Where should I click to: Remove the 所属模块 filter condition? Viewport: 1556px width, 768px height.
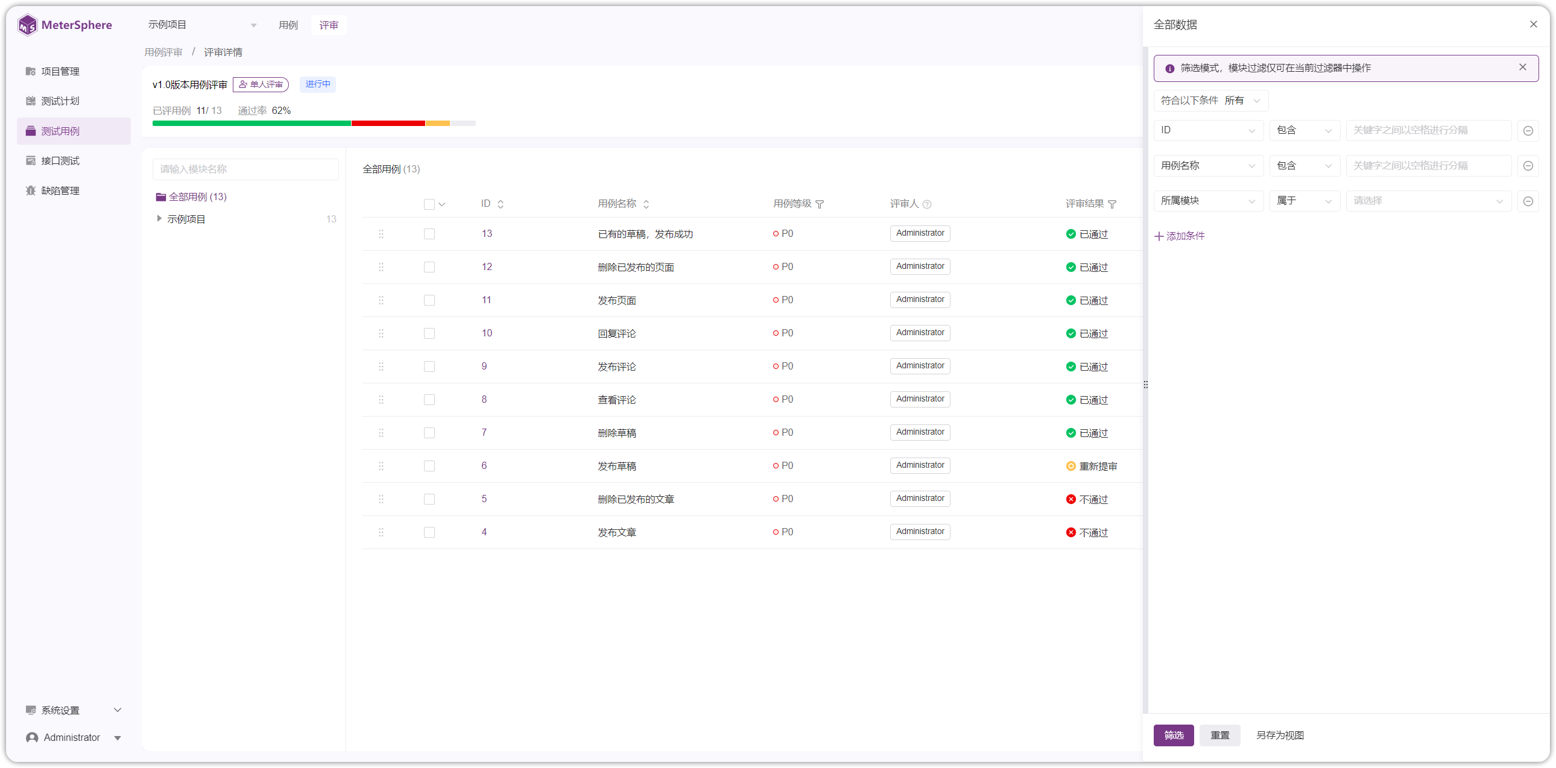click(x=1528, y=201)
